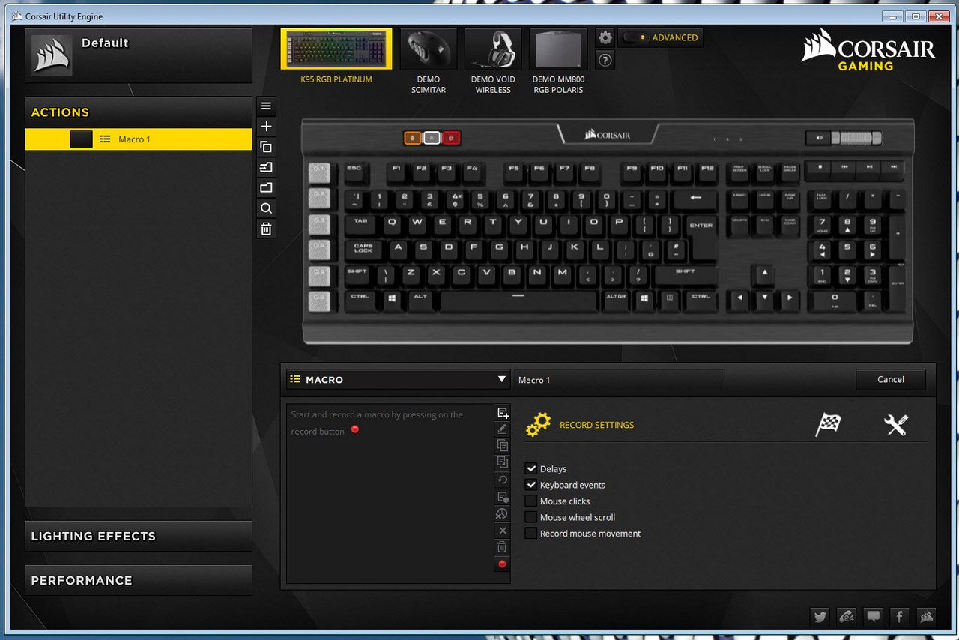The height and width of the screenshot is (640, 959).
Task: Click the undo arrow in macro toolbar
Action: coord(503,480)
